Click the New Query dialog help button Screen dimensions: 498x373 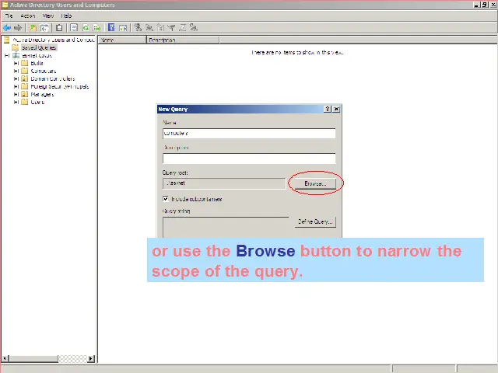[x=328, y=110]
